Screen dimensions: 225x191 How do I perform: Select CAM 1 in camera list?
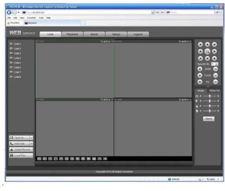15,44
